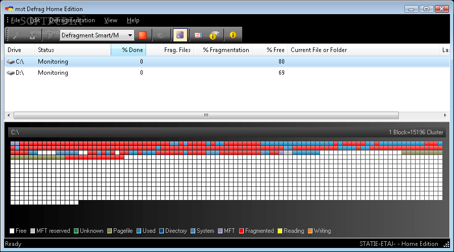
Task: Maximize the mst Defrag window
Action: [x=427, y=9]
